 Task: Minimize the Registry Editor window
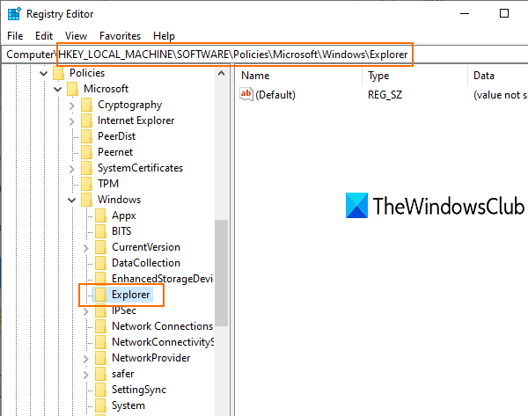pyautogui.click(x=465, y=14)
